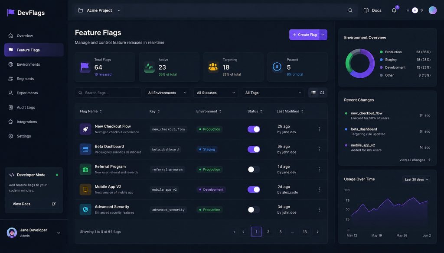Click the Advanced Security shield icon

tap(85, 209)
